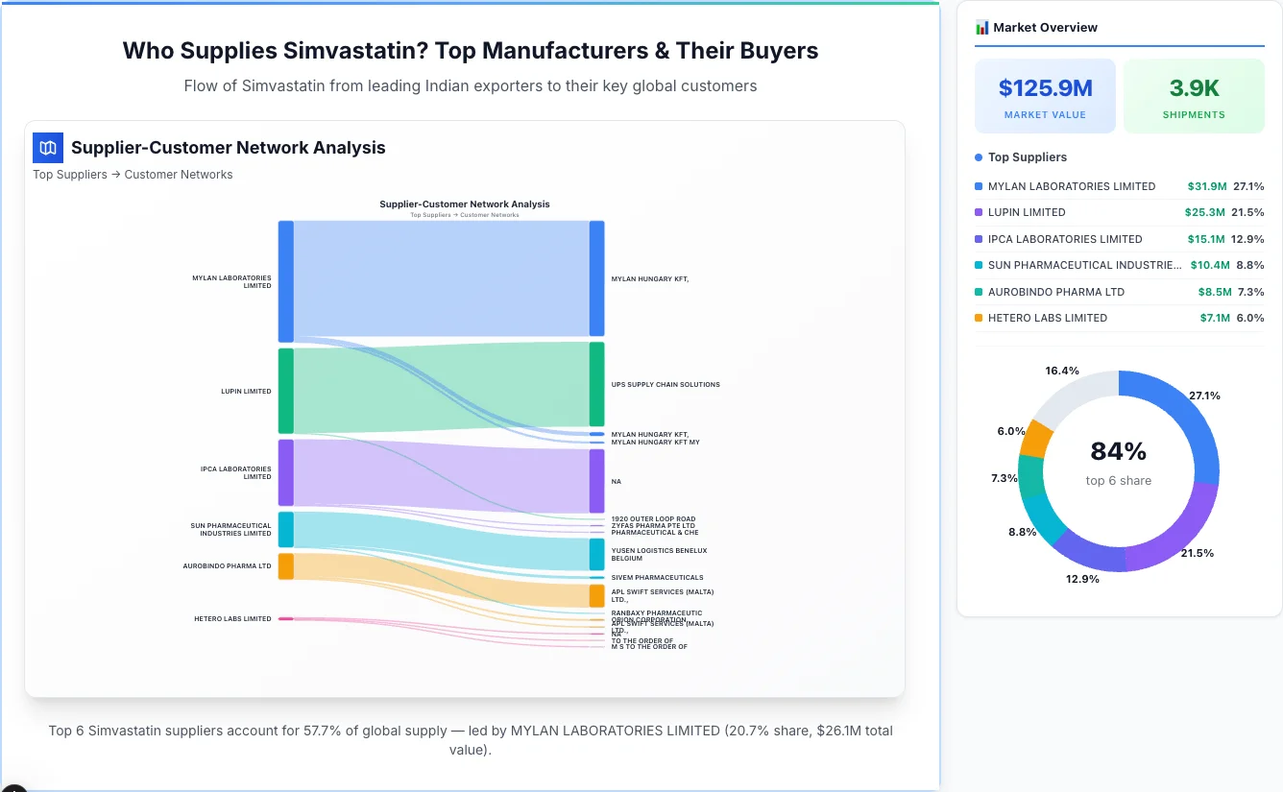Image resolution: width=1283 pixels, height=792 pixels.
Task: Click the MYLAN HUNGARY KFT node in the Sankey
Action: coord(596,277)
